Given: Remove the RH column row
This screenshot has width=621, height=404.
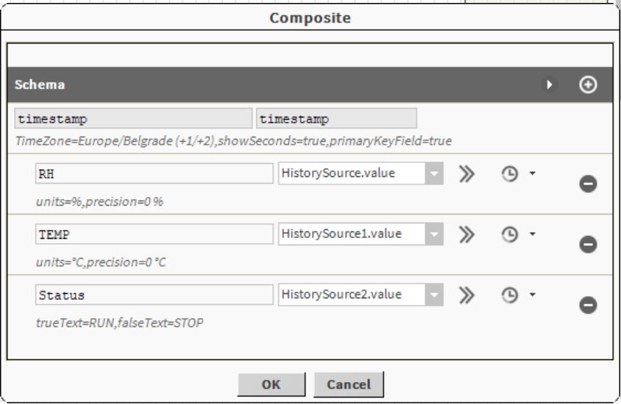Looking at the screenshot, I should point(588,184).
